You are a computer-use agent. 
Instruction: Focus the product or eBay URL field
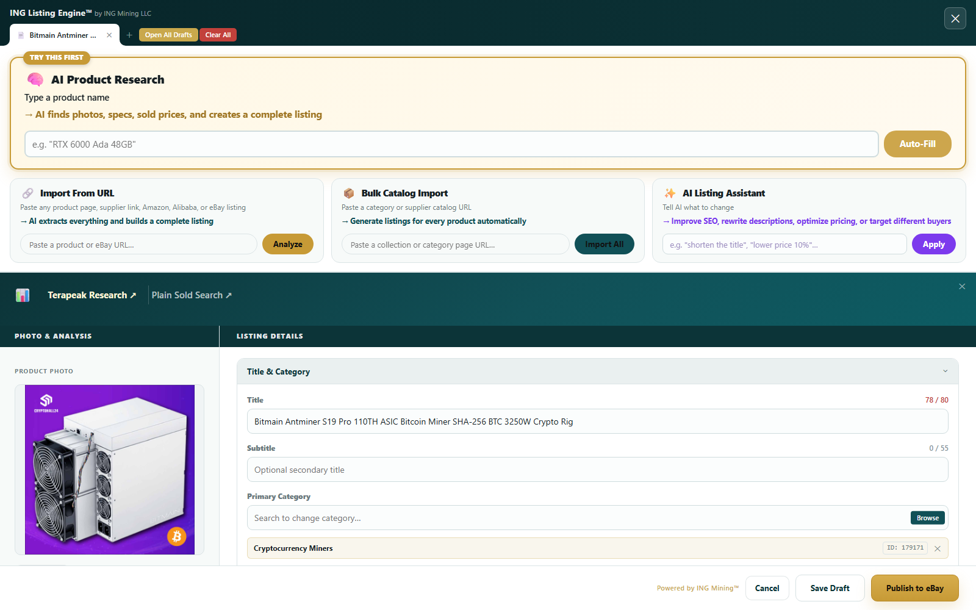(x=139, y=245)
